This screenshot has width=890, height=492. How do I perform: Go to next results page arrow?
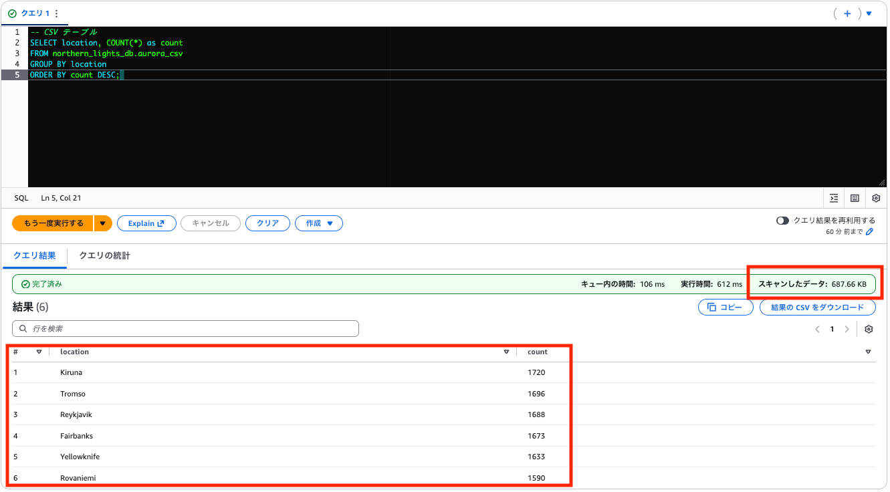click(847, 329)
